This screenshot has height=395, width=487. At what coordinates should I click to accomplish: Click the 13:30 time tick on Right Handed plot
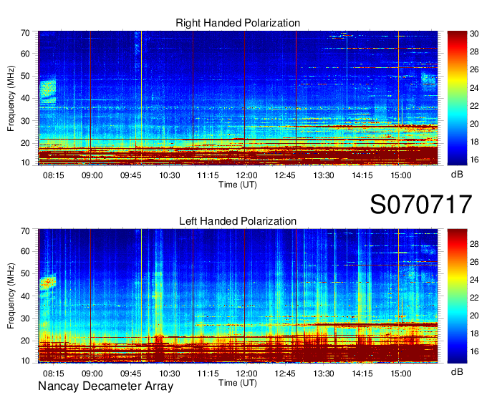[323, 175]
